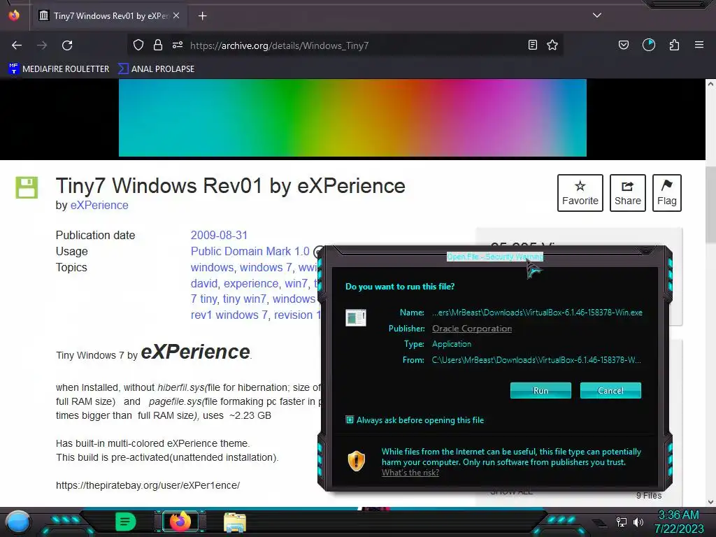Open the taskbar clock showing 3:36 AM
Viewport: 716px width, 537px height.
click(x=678, y=522)
